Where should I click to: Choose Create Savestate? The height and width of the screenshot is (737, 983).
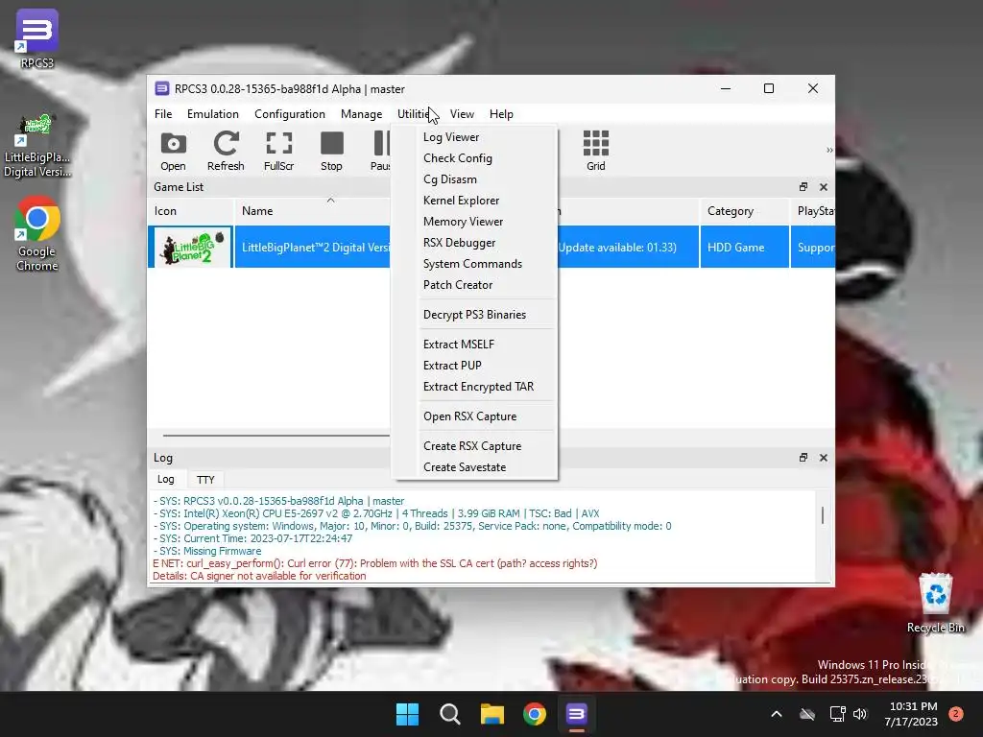tap(475, 467)
